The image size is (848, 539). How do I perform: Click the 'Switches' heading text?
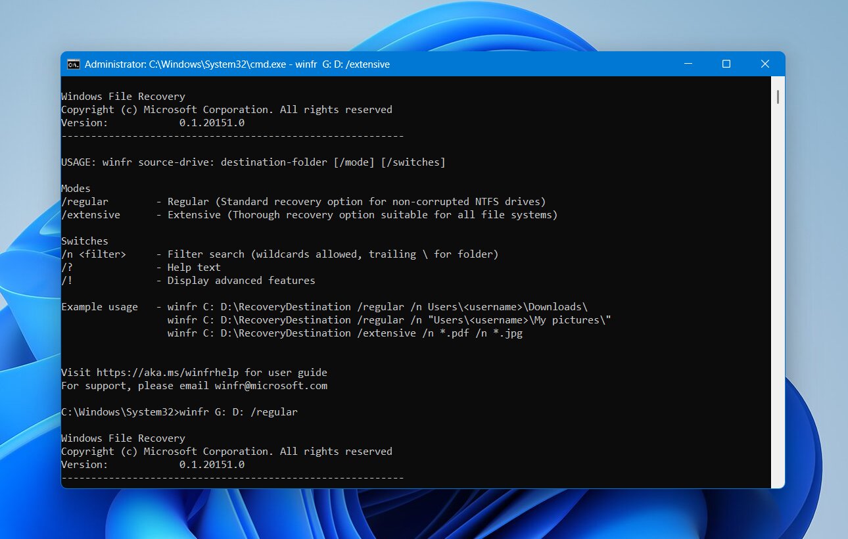pyautogui.click(x=85, y=241)
